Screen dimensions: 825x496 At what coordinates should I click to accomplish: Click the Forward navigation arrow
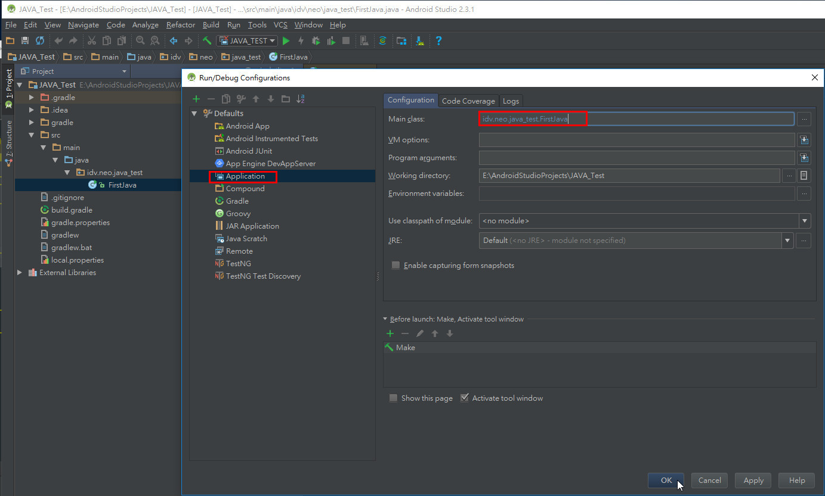[189, 41]
